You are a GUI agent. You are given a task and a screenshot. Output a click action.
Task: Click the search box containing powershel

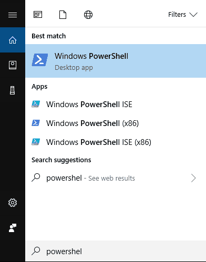pos(116,251)
